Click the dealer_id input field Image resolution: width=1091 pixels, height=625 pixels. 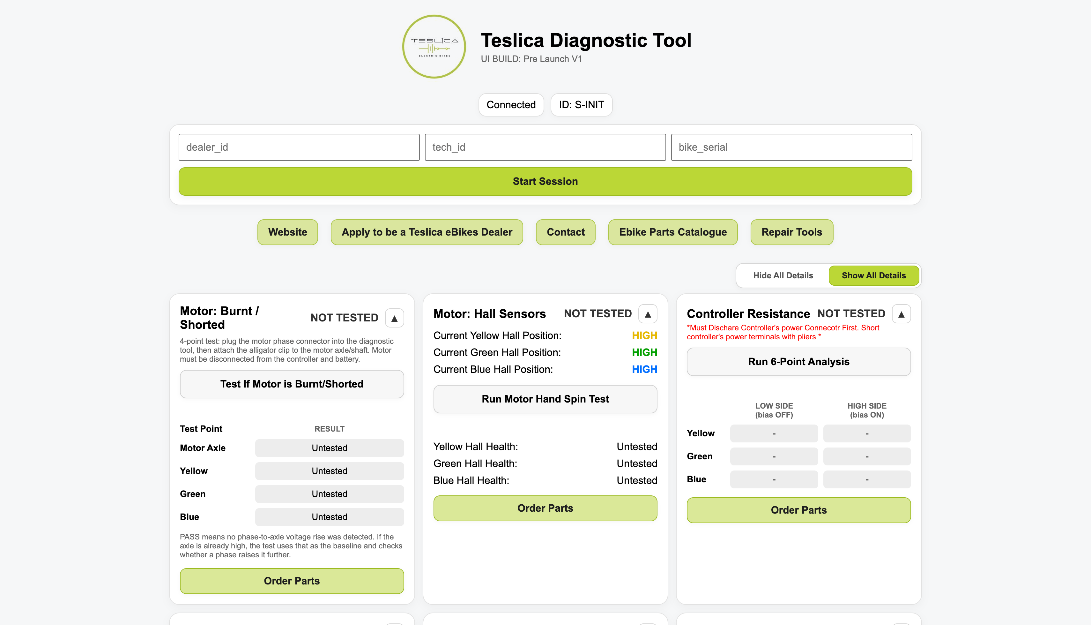[x=299, y=147]
